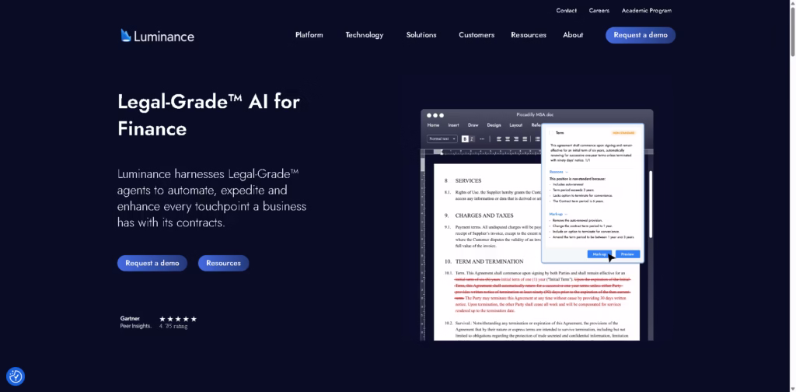Switch to the Design tab in the document
This screenshot has height=392, width=796.
[x=494, y=125]
